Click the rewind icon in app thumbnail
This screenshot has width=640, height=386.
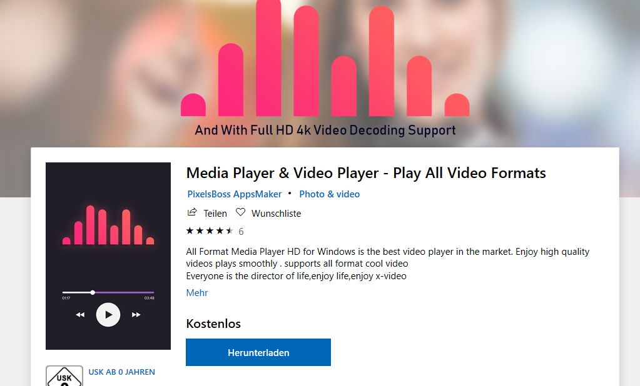81,315
